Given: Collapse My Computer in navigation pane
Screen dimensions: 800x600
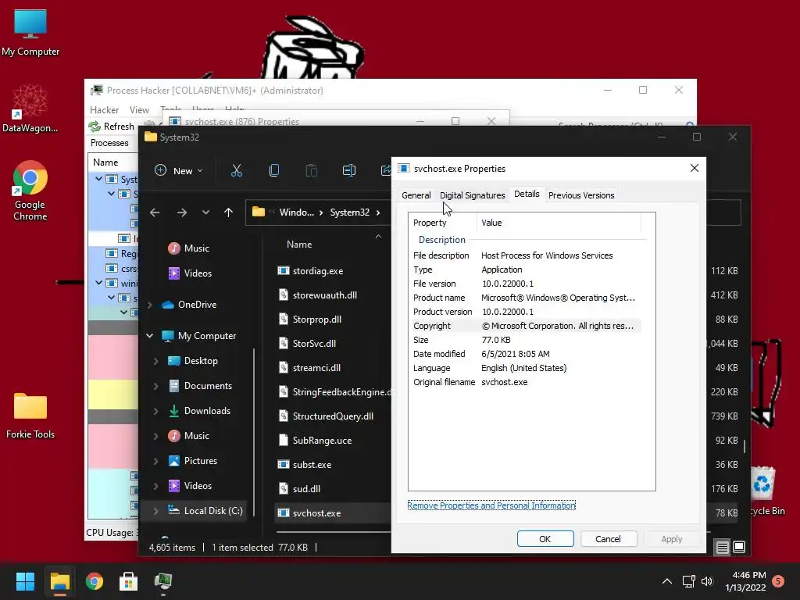Looking at the screenshot, I should coord(149,336).
